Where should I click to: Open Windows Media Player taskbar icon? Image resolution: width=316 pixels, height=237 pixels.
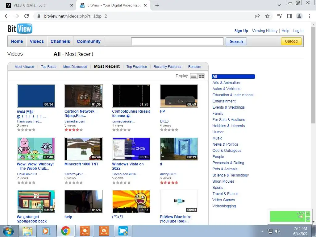pyautogui.click(x=46, y=231)
